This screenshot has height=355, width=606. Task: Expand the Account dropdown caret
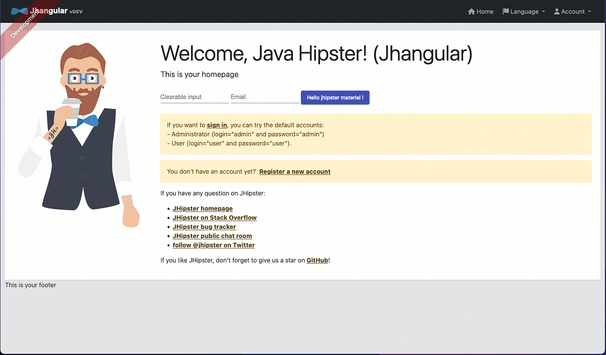[589, 12]
